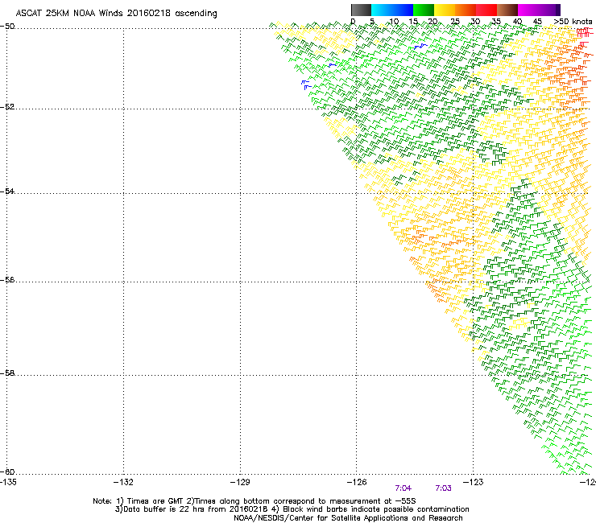The width and height of the screenshot is (596, 523).
Task: Click the legend tick label '25'
Action: 455,22
